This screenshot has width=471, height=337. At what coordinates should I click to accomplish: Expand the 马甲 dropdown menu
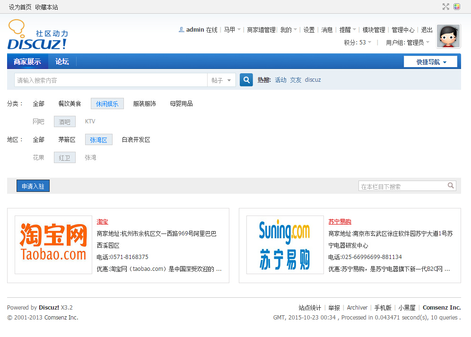click(x=232, y=30)
